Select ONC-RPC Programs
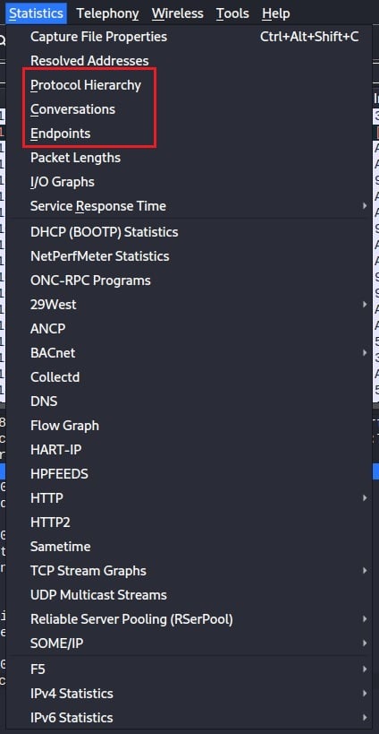The height and width of the screenshot is (734, 379). tap(189, 281)
